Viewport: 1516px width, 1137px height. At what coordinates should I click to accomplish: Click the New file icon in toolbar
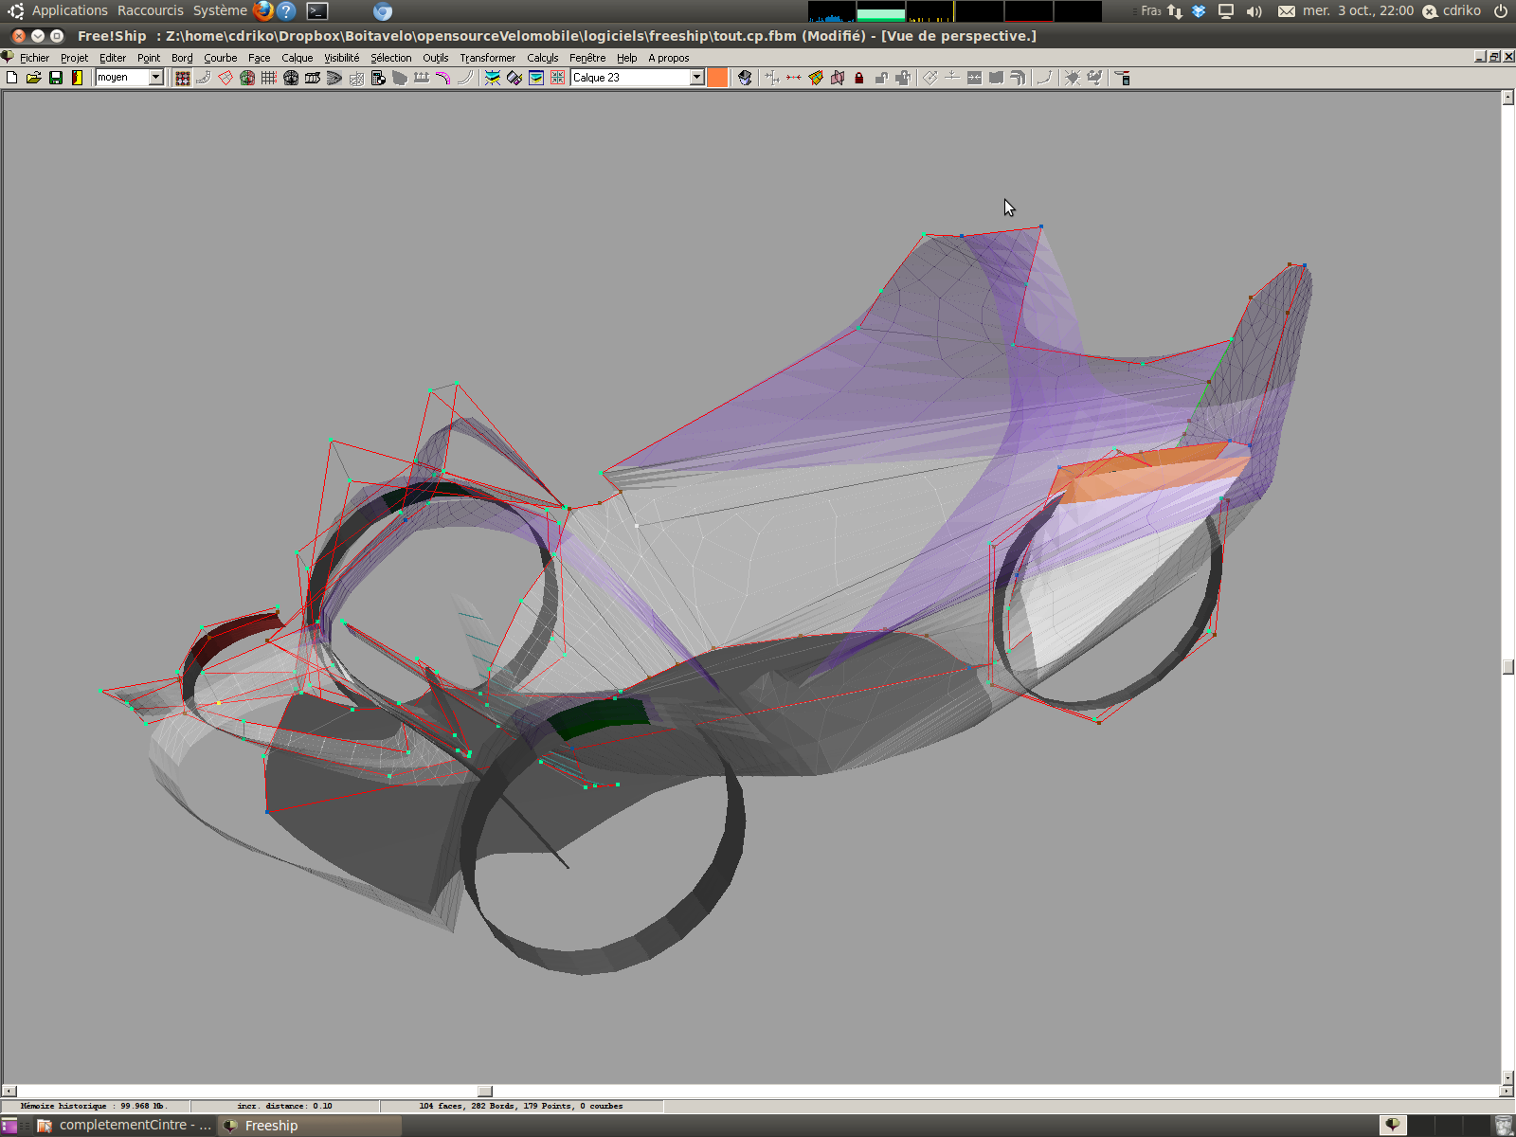tap(12, 78)
